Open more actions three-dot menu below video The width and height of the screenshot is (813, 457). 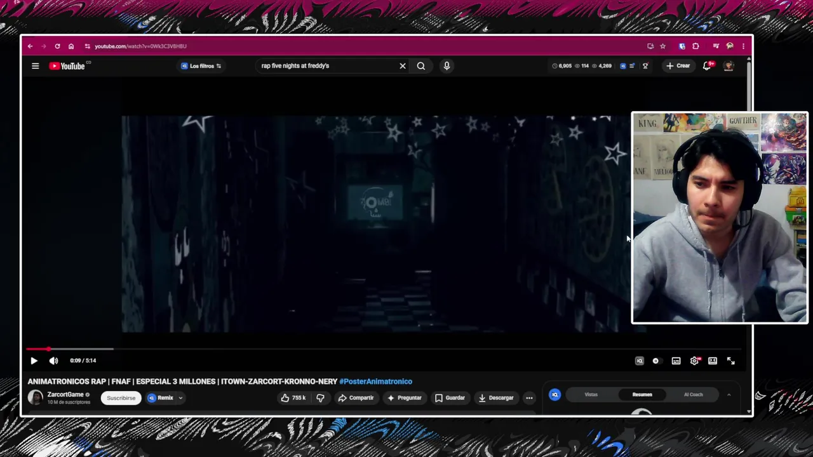tap(529, 398)
